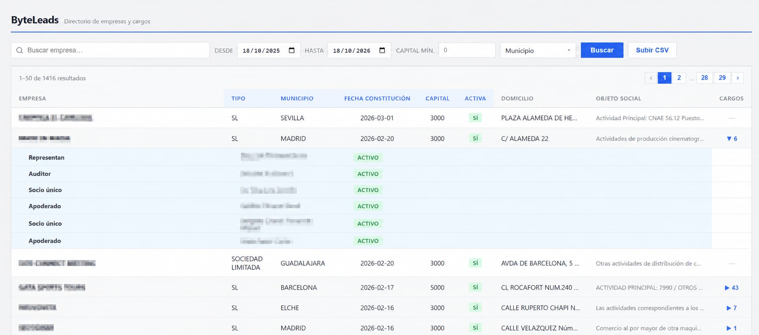Sort by the Municipio column header
The height and width of the screenshot is (335, 759).
[x=297, y=99]
